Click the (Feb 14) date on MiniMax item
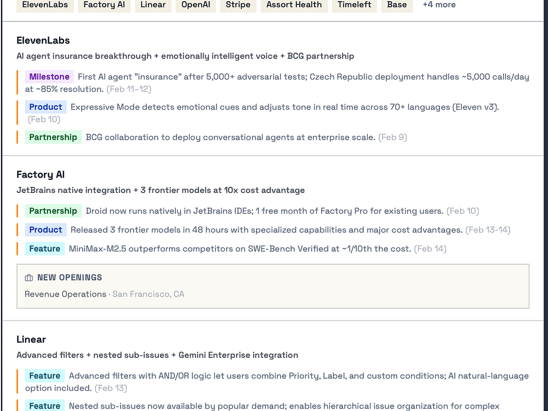 (430, 249)
